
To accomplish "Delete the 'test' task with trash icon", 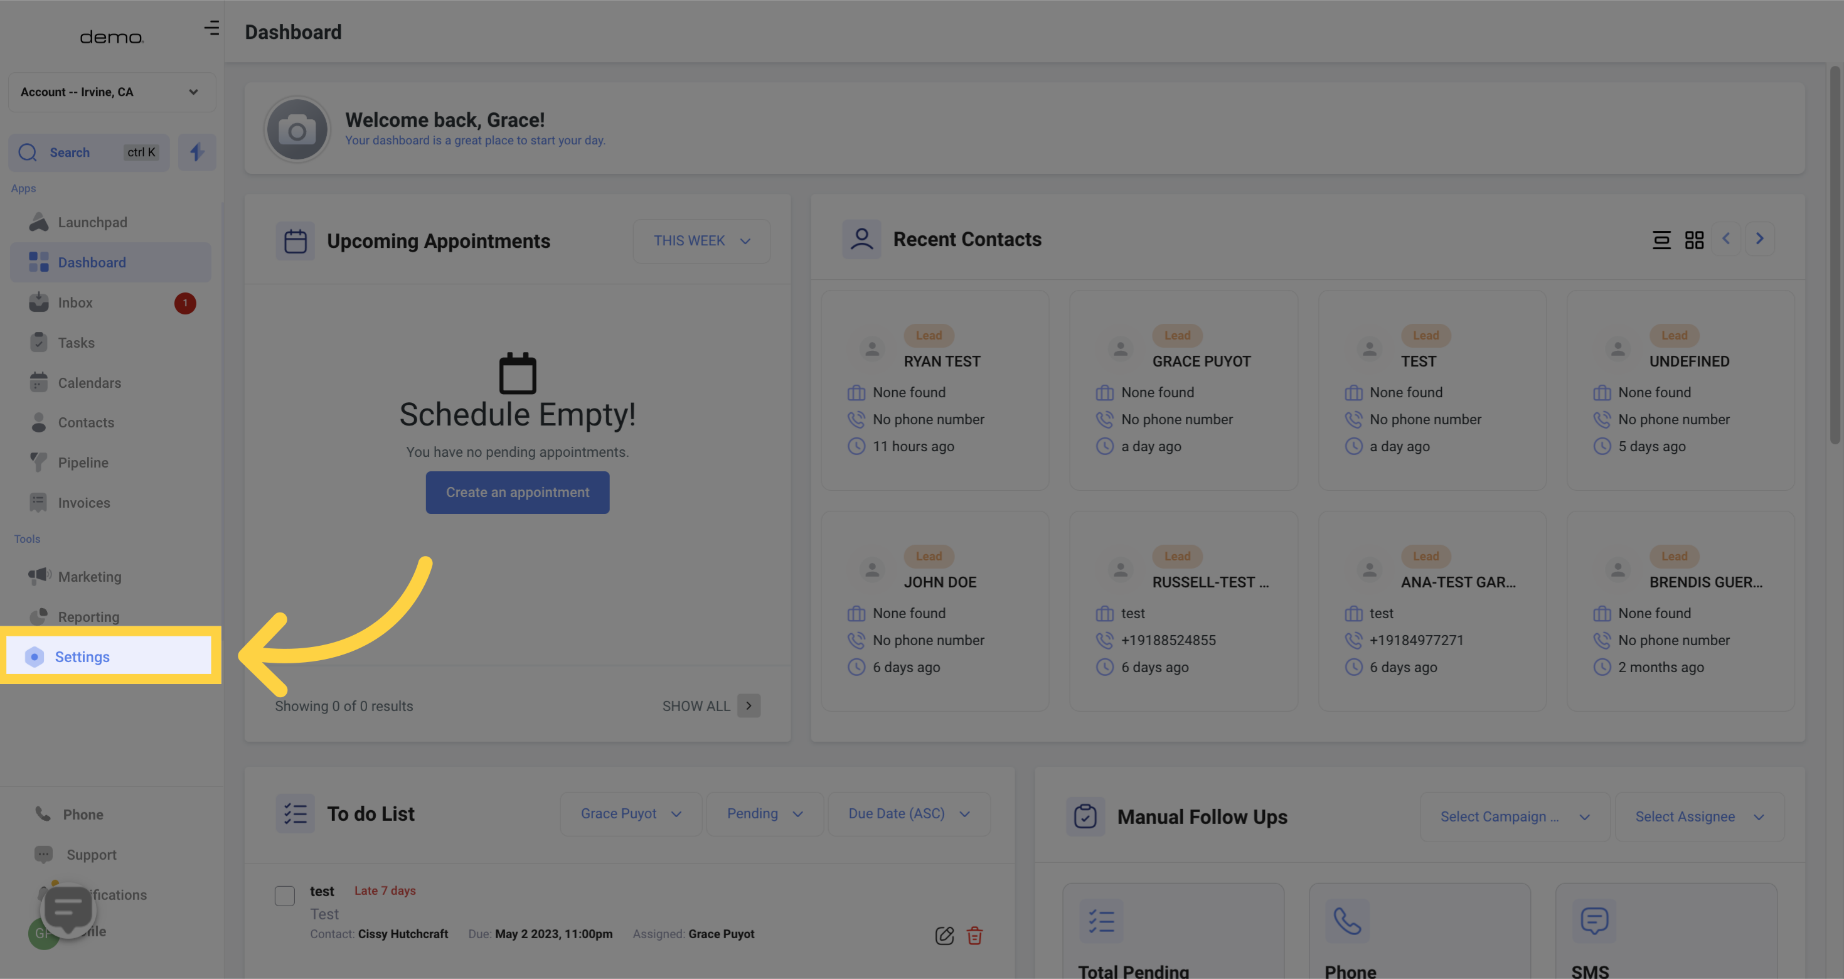I will click(x=974, y=935).
